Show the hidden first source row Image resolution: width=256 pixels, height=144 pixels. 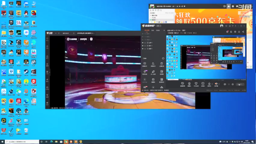click(143, 34)
